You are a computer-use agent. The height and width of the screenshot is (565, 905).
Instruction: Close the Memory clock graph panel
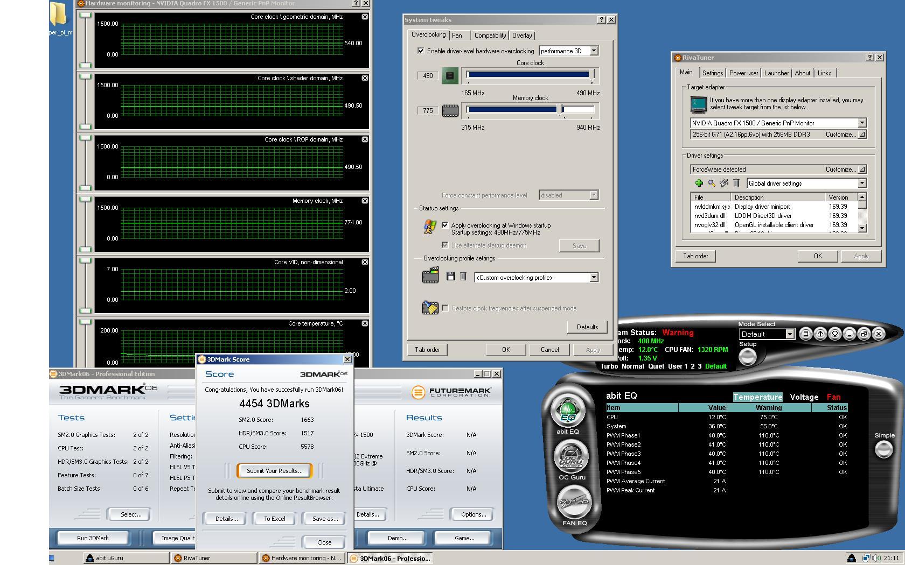(365, 201)
